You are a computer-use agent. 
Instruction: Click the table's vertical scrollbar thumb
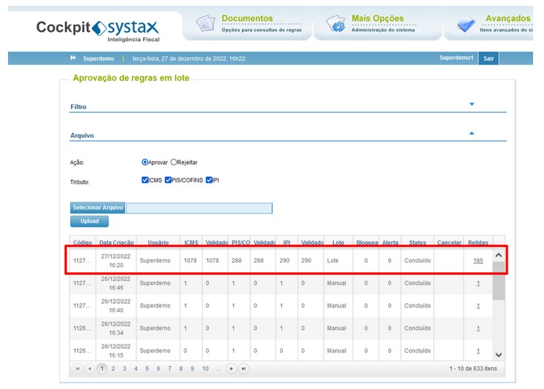pos(499,281)
